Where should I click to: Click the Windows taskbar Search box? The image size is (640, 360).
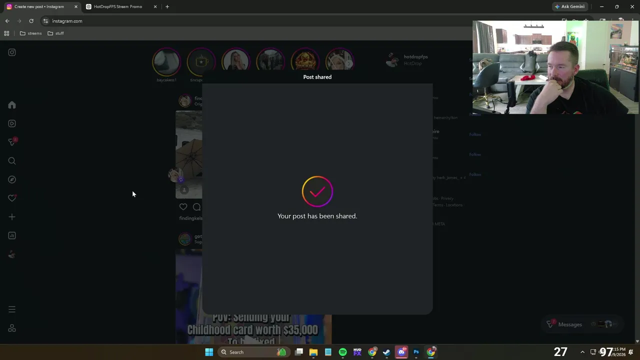253,352
